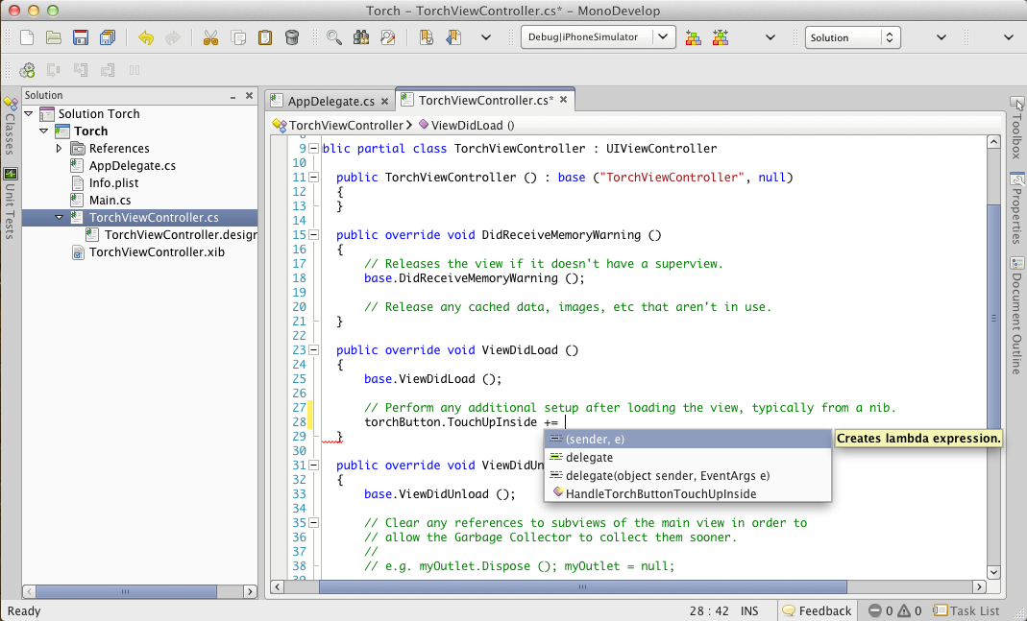Click the Save All toolbar icon
This screenshot has height=621, width=1027.
tap(107, 37)
